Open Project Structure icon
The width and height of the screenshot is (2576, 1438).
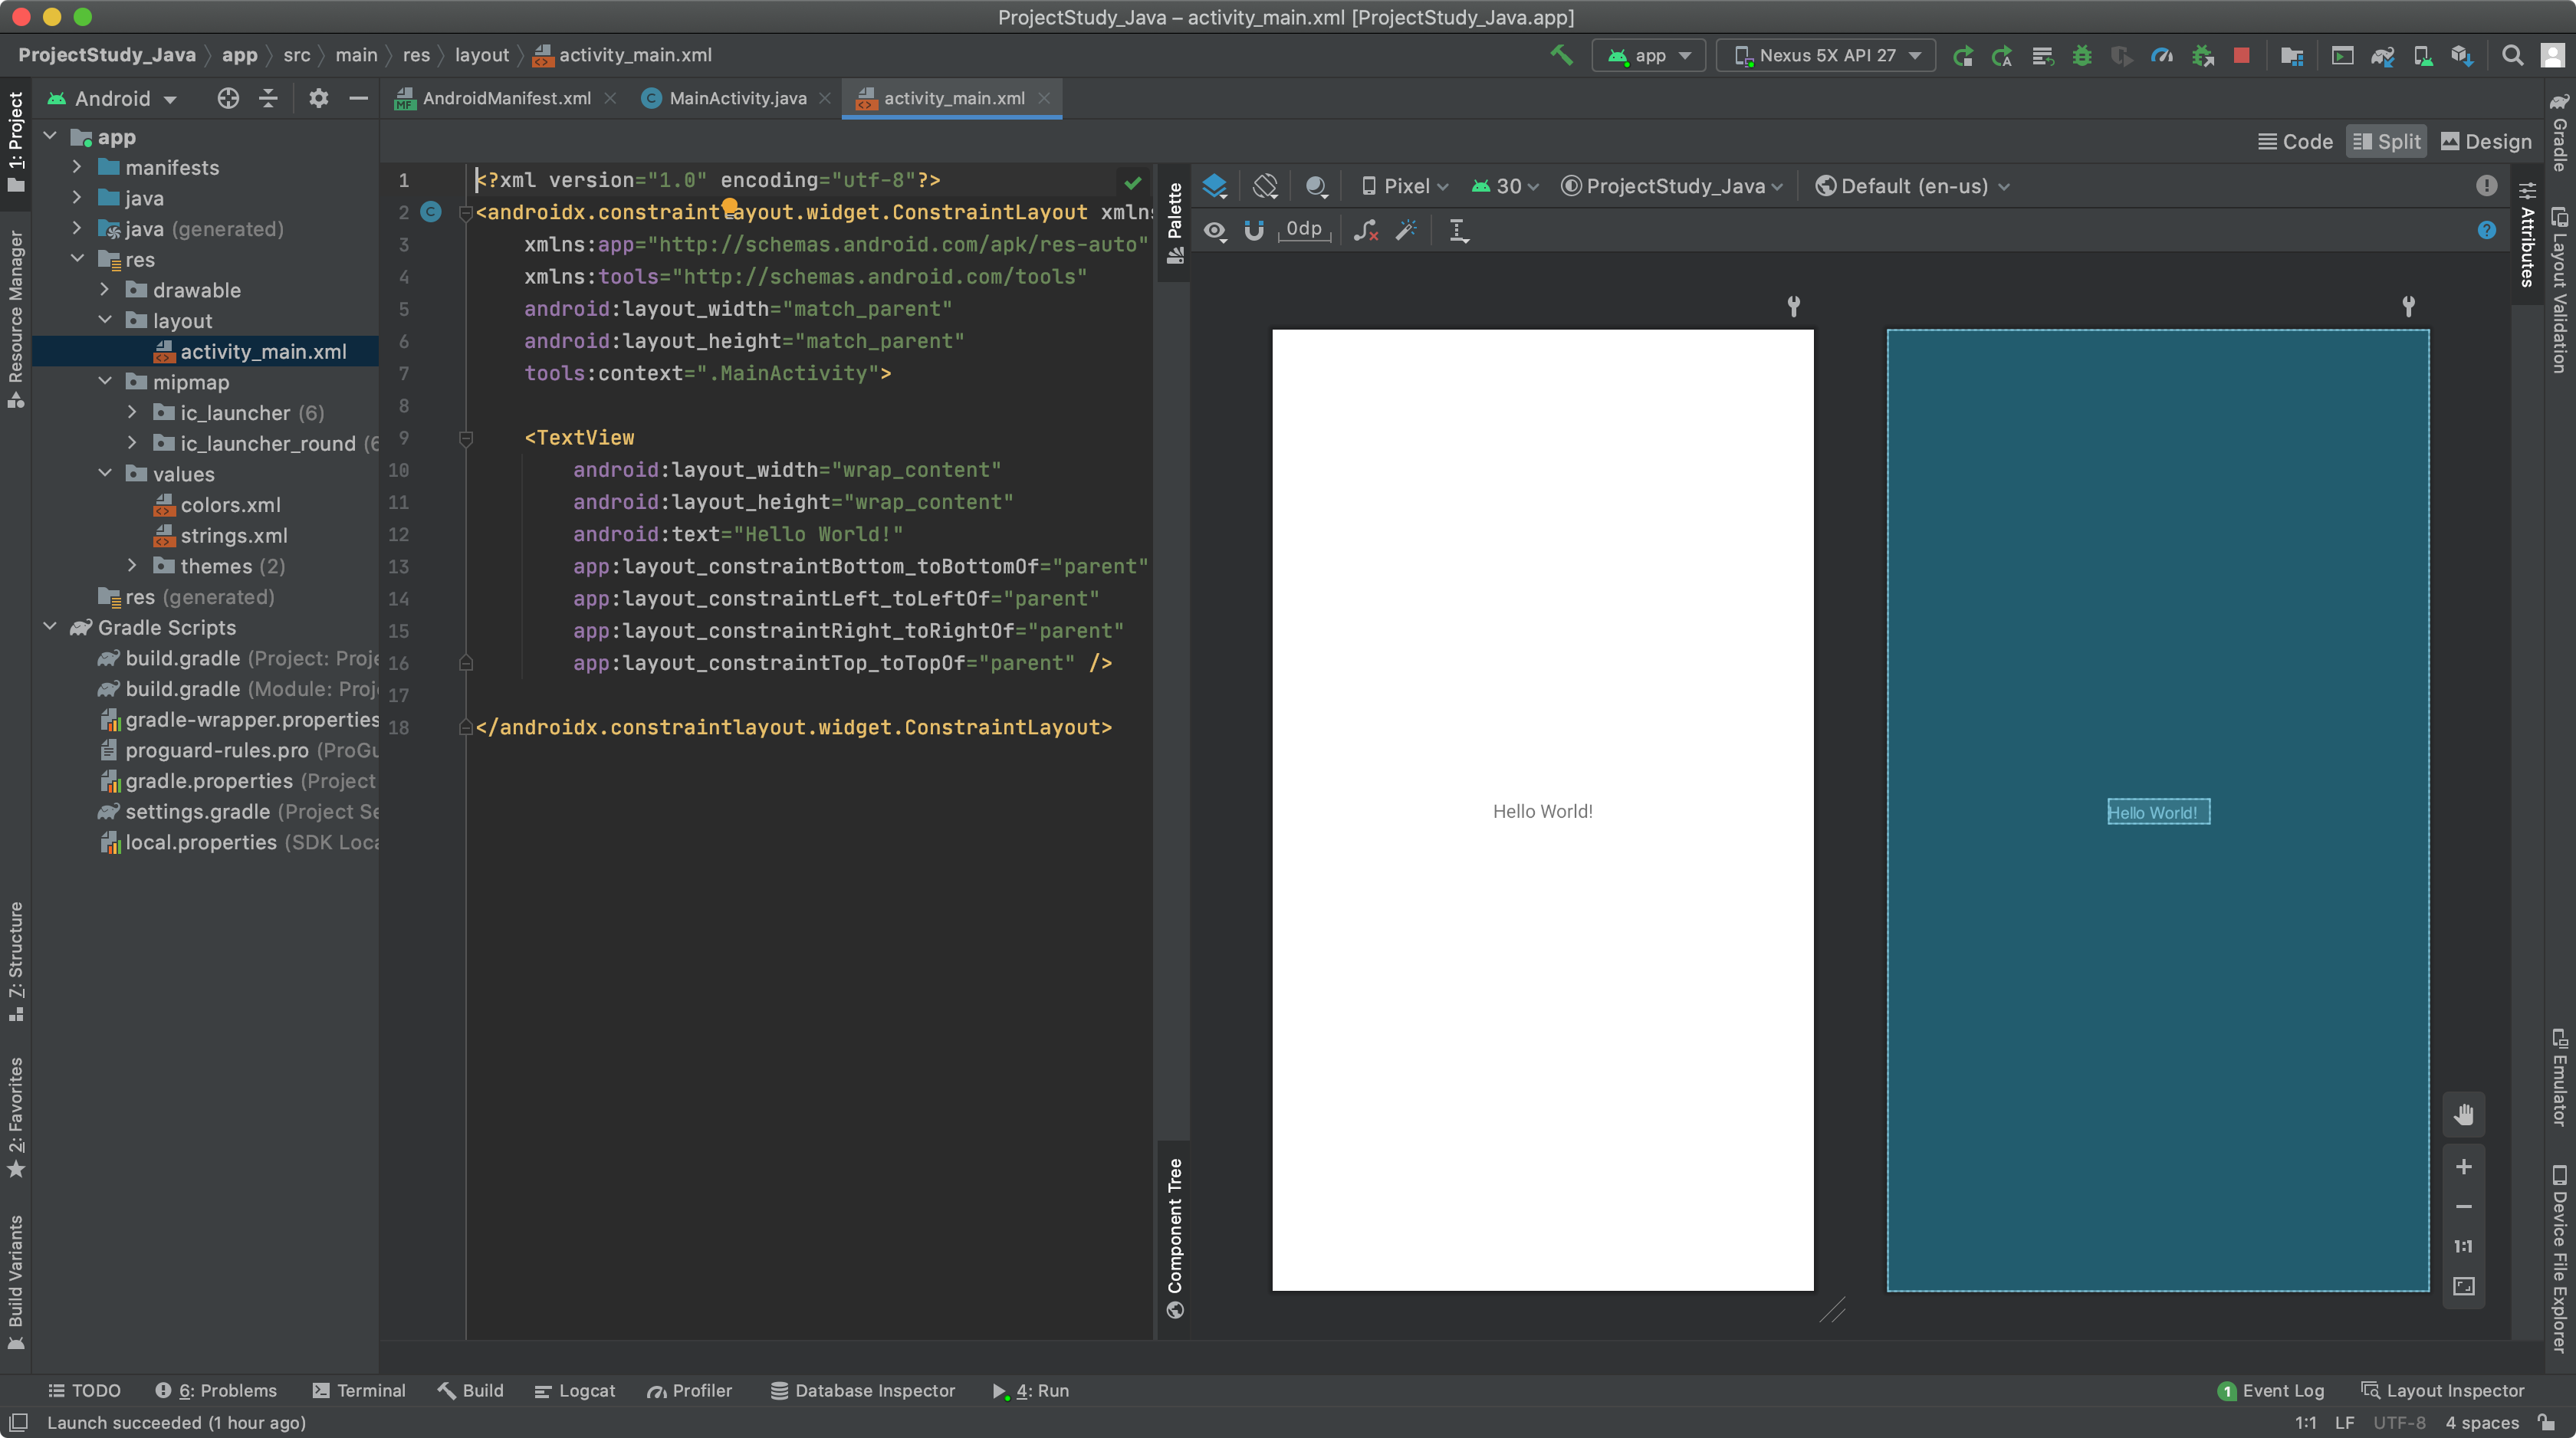(2292, 56)
